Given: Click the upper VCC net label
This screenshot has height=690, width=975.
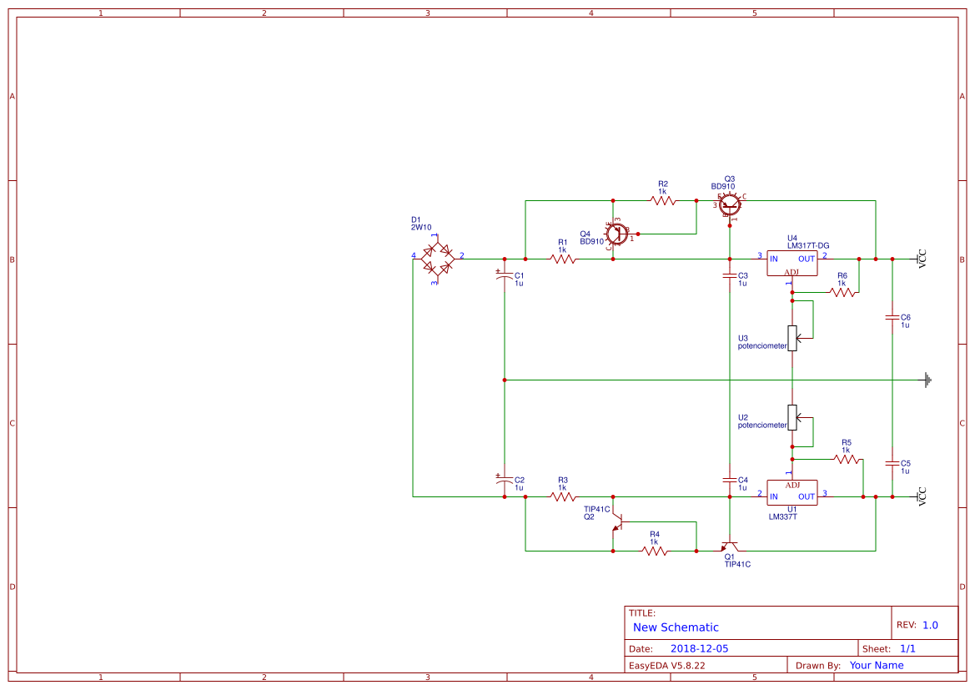Looking at the screenshot, I should pos(922,260).
